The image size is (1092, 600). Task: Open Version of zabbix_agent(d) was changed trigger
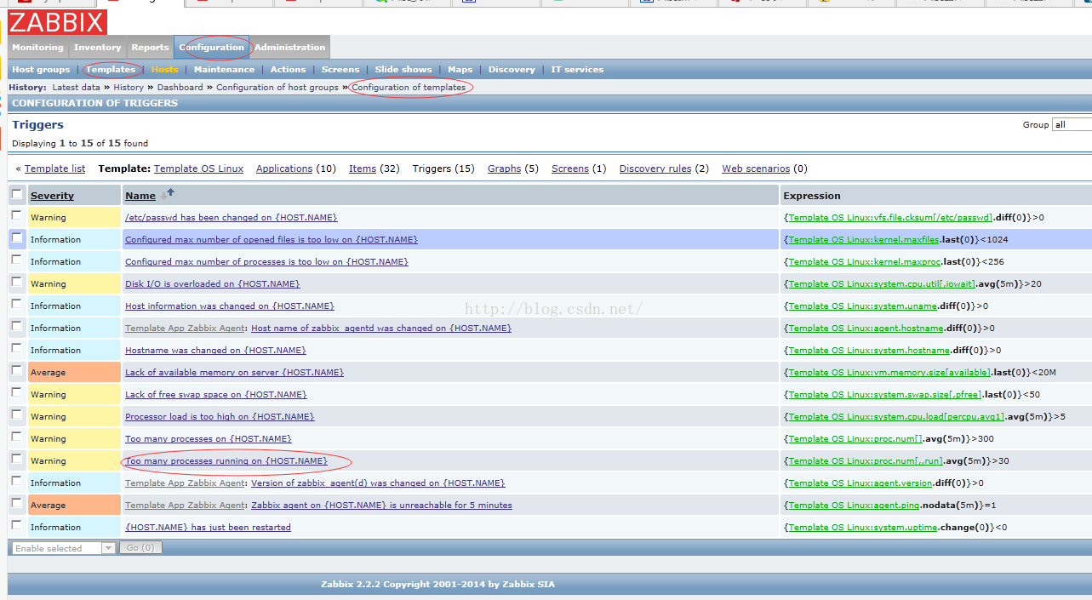click(378, 483)
